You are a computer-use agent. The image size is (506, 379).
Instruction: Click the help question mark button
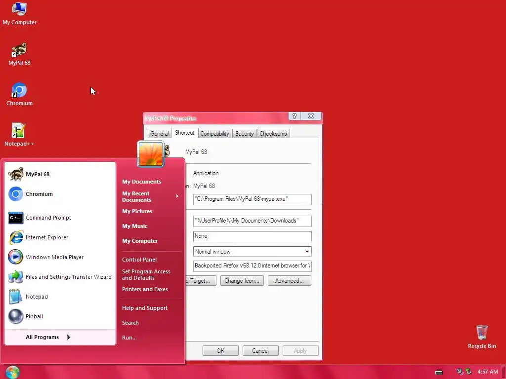coord(295,116)
